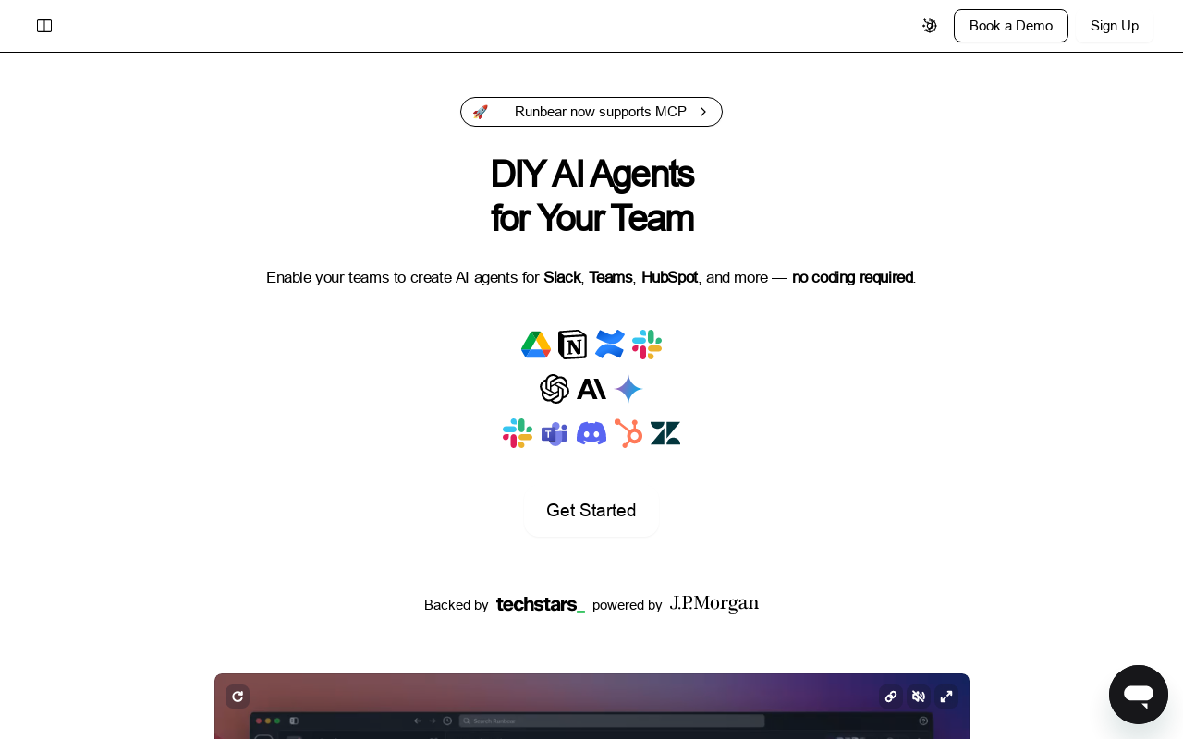This screenshot has width=1183, height=739.
Task: Click the Slack icon beside Confluence
Action: pyautogui.click(x=647, y=345)
